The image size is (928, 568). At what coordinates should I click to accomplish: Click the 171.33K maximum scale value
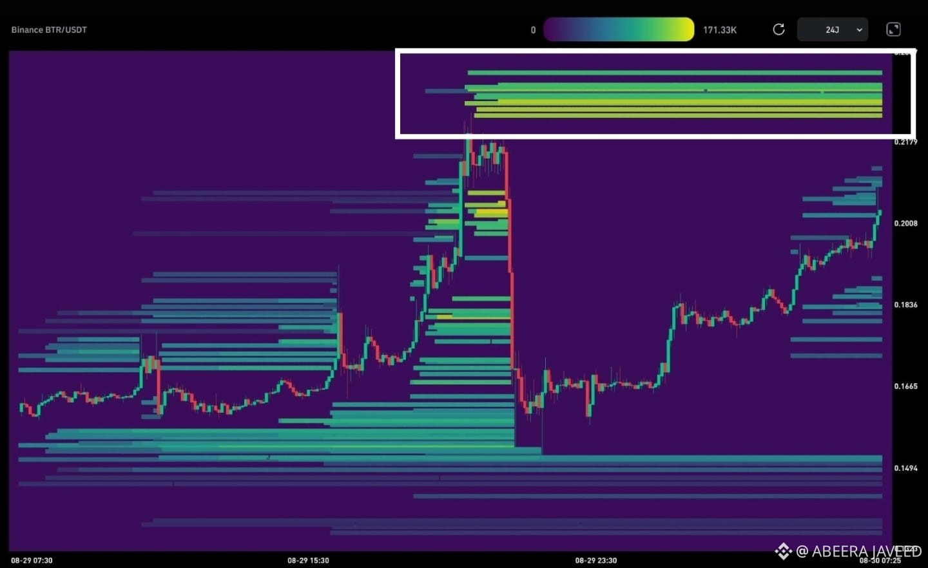[720, 30]
